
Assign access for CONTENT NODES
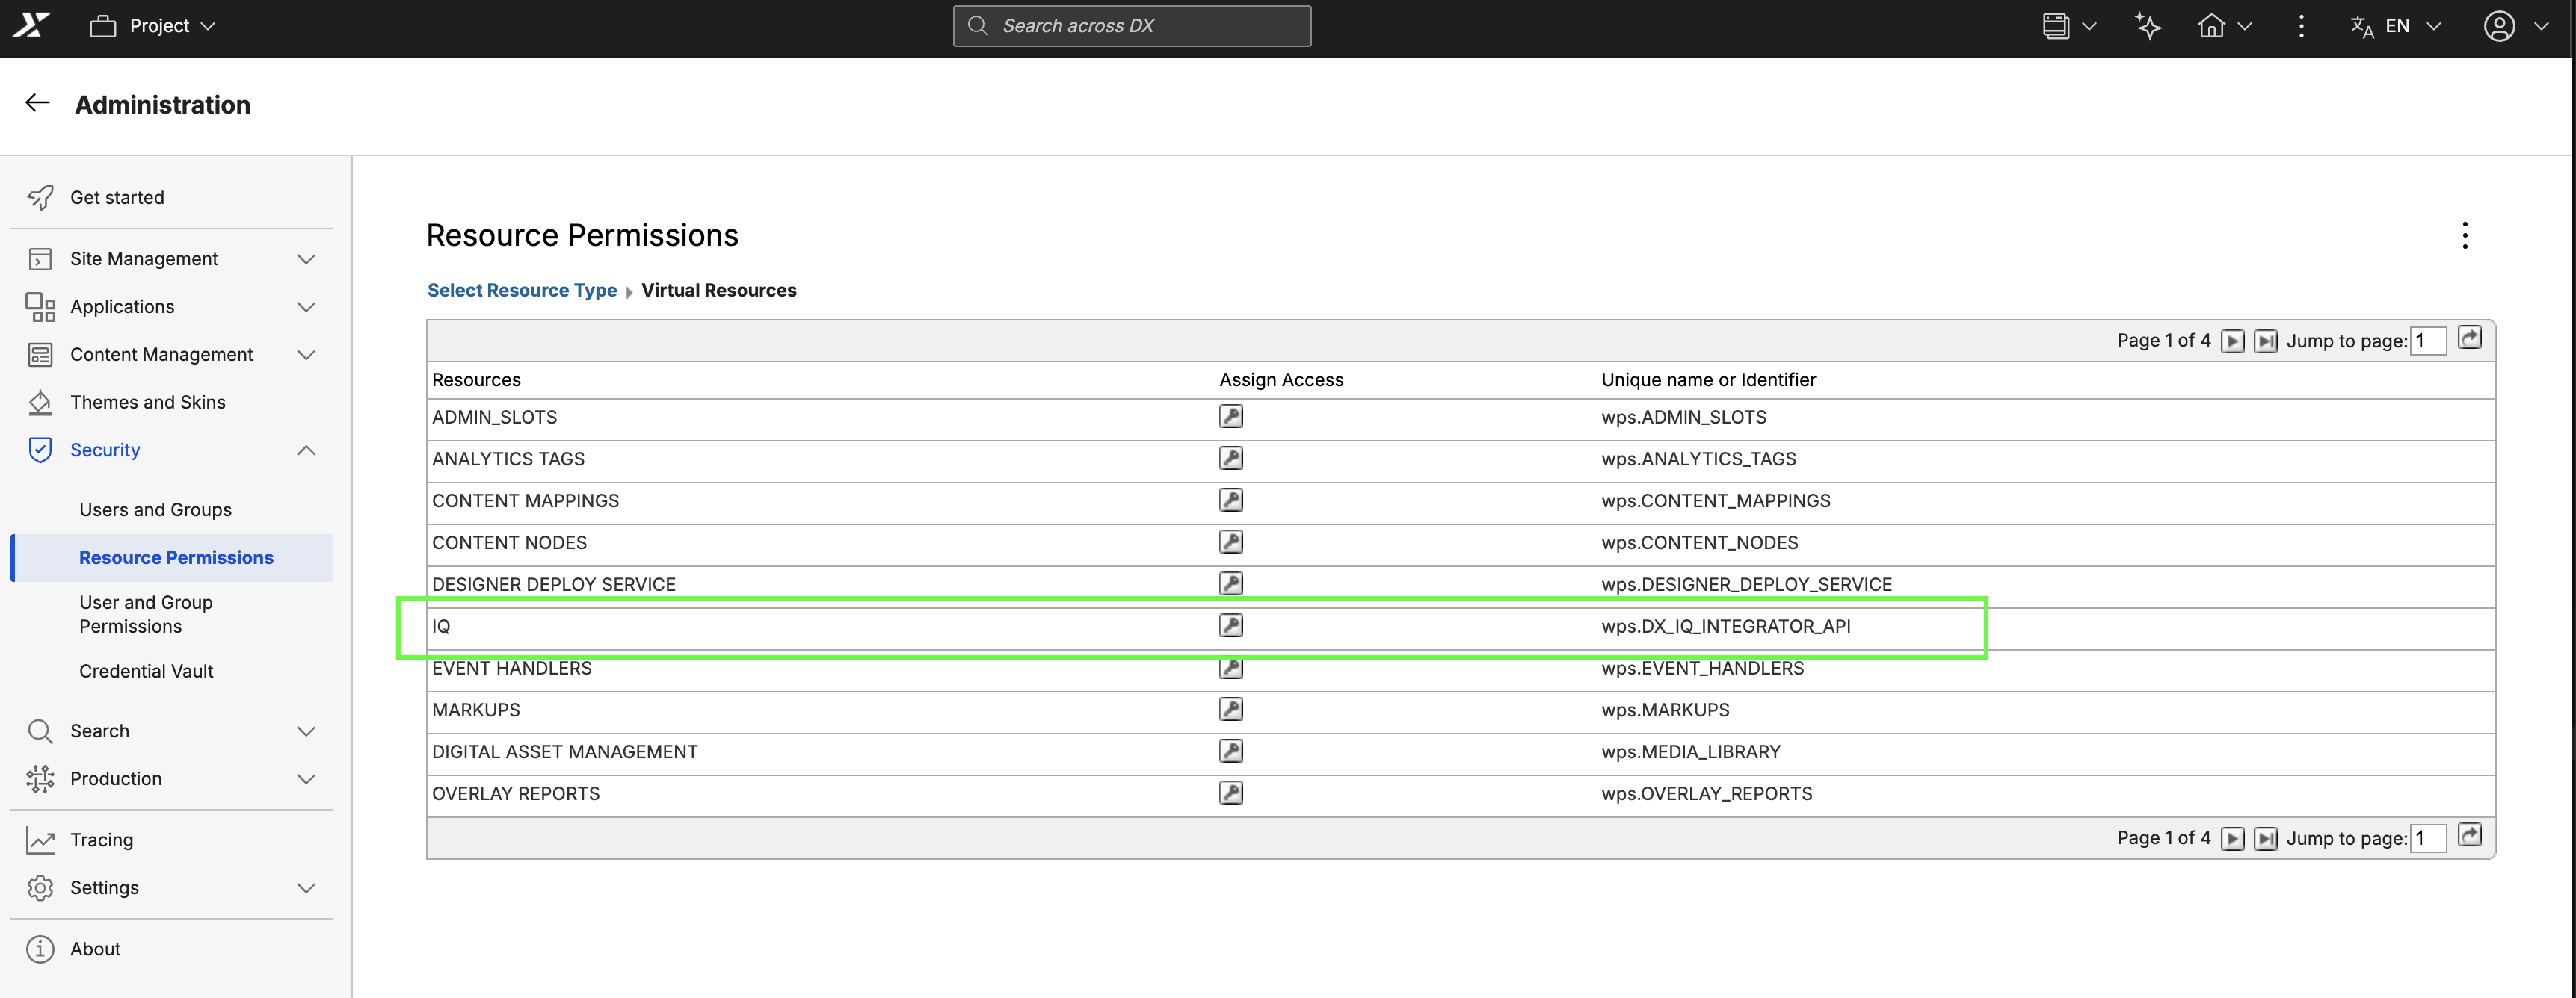[1231, 542]
